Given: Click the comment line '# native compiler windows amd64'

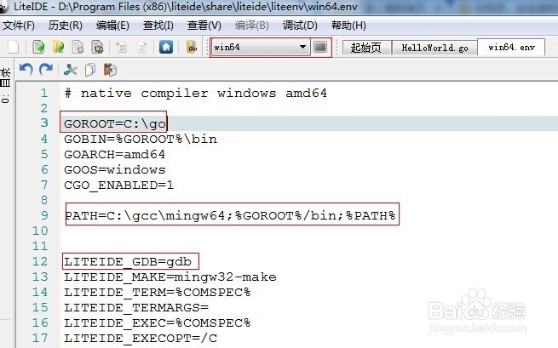Looking at the screenshot, I should [x=195, y=93].
